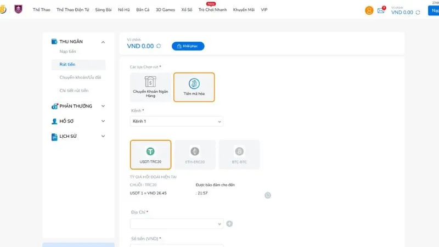The image size is (439, 247).
Task: Click the CHUỖI : TRC20 chain label
Action: 143,185
